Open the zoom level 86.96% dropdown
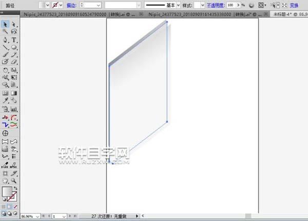This screenshot has width=308, height=221. coord(37,216)
